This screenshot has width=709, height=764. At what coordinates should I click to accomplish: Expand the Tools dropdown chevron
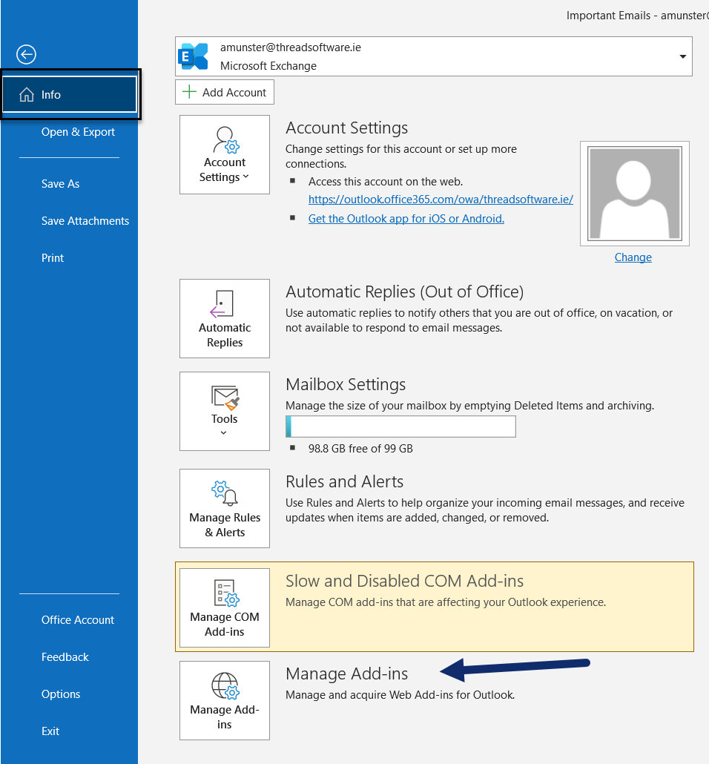(x=224, y=432)
